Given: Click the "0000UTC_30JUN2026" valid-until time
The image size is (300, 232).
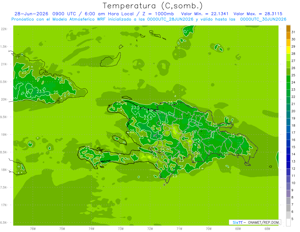Looking at the screenshot, I should pos(263,19).
